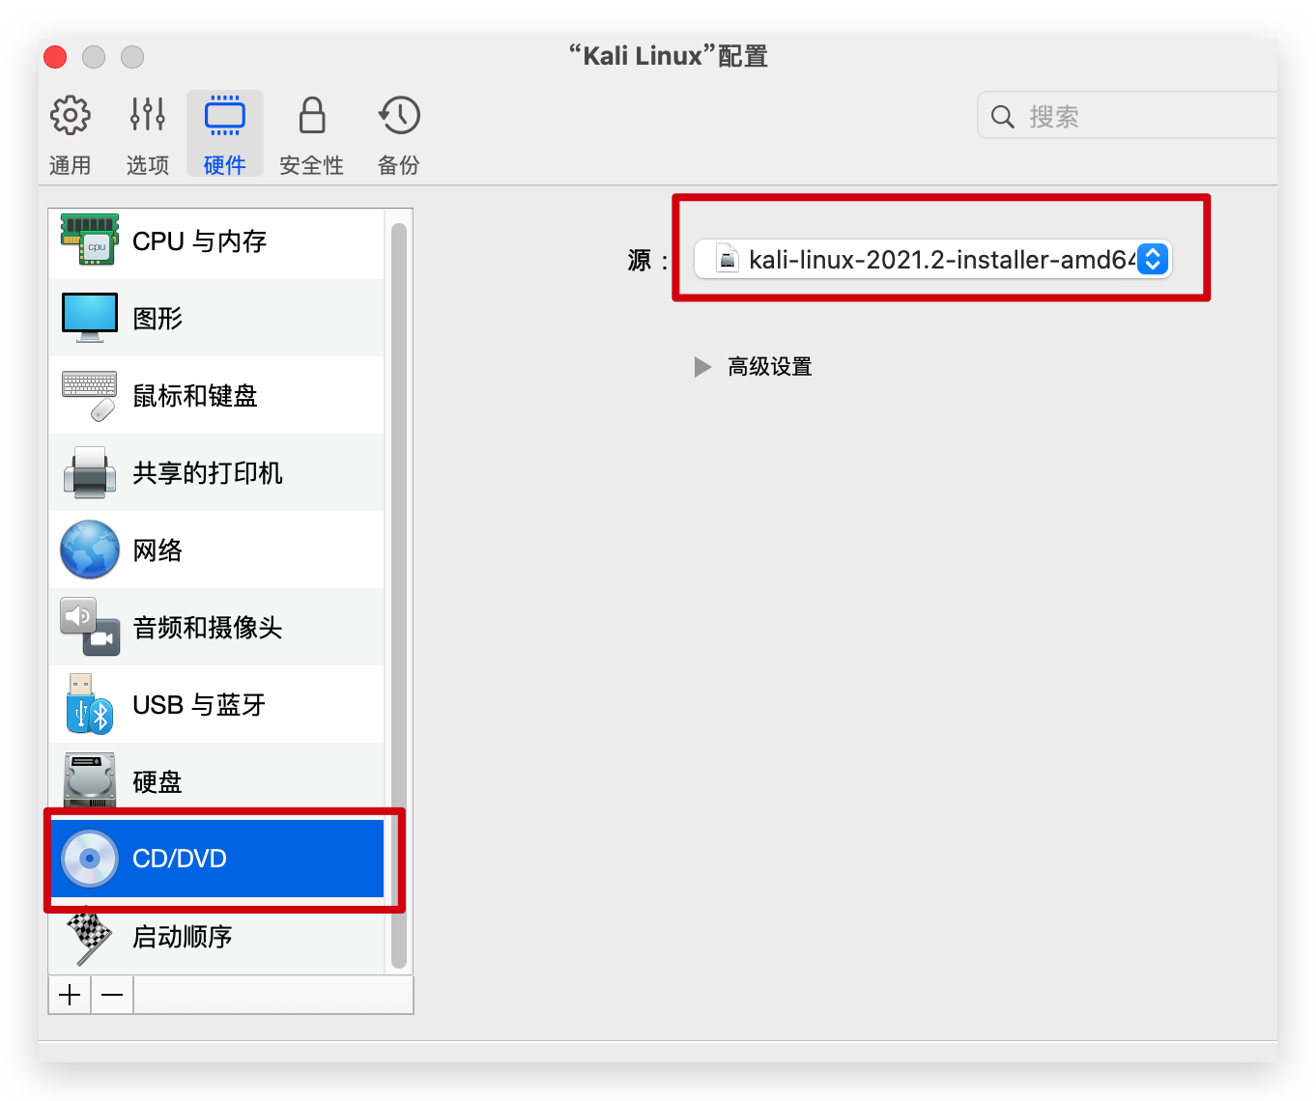Select 网络 in hardware list

pos(216,550)
